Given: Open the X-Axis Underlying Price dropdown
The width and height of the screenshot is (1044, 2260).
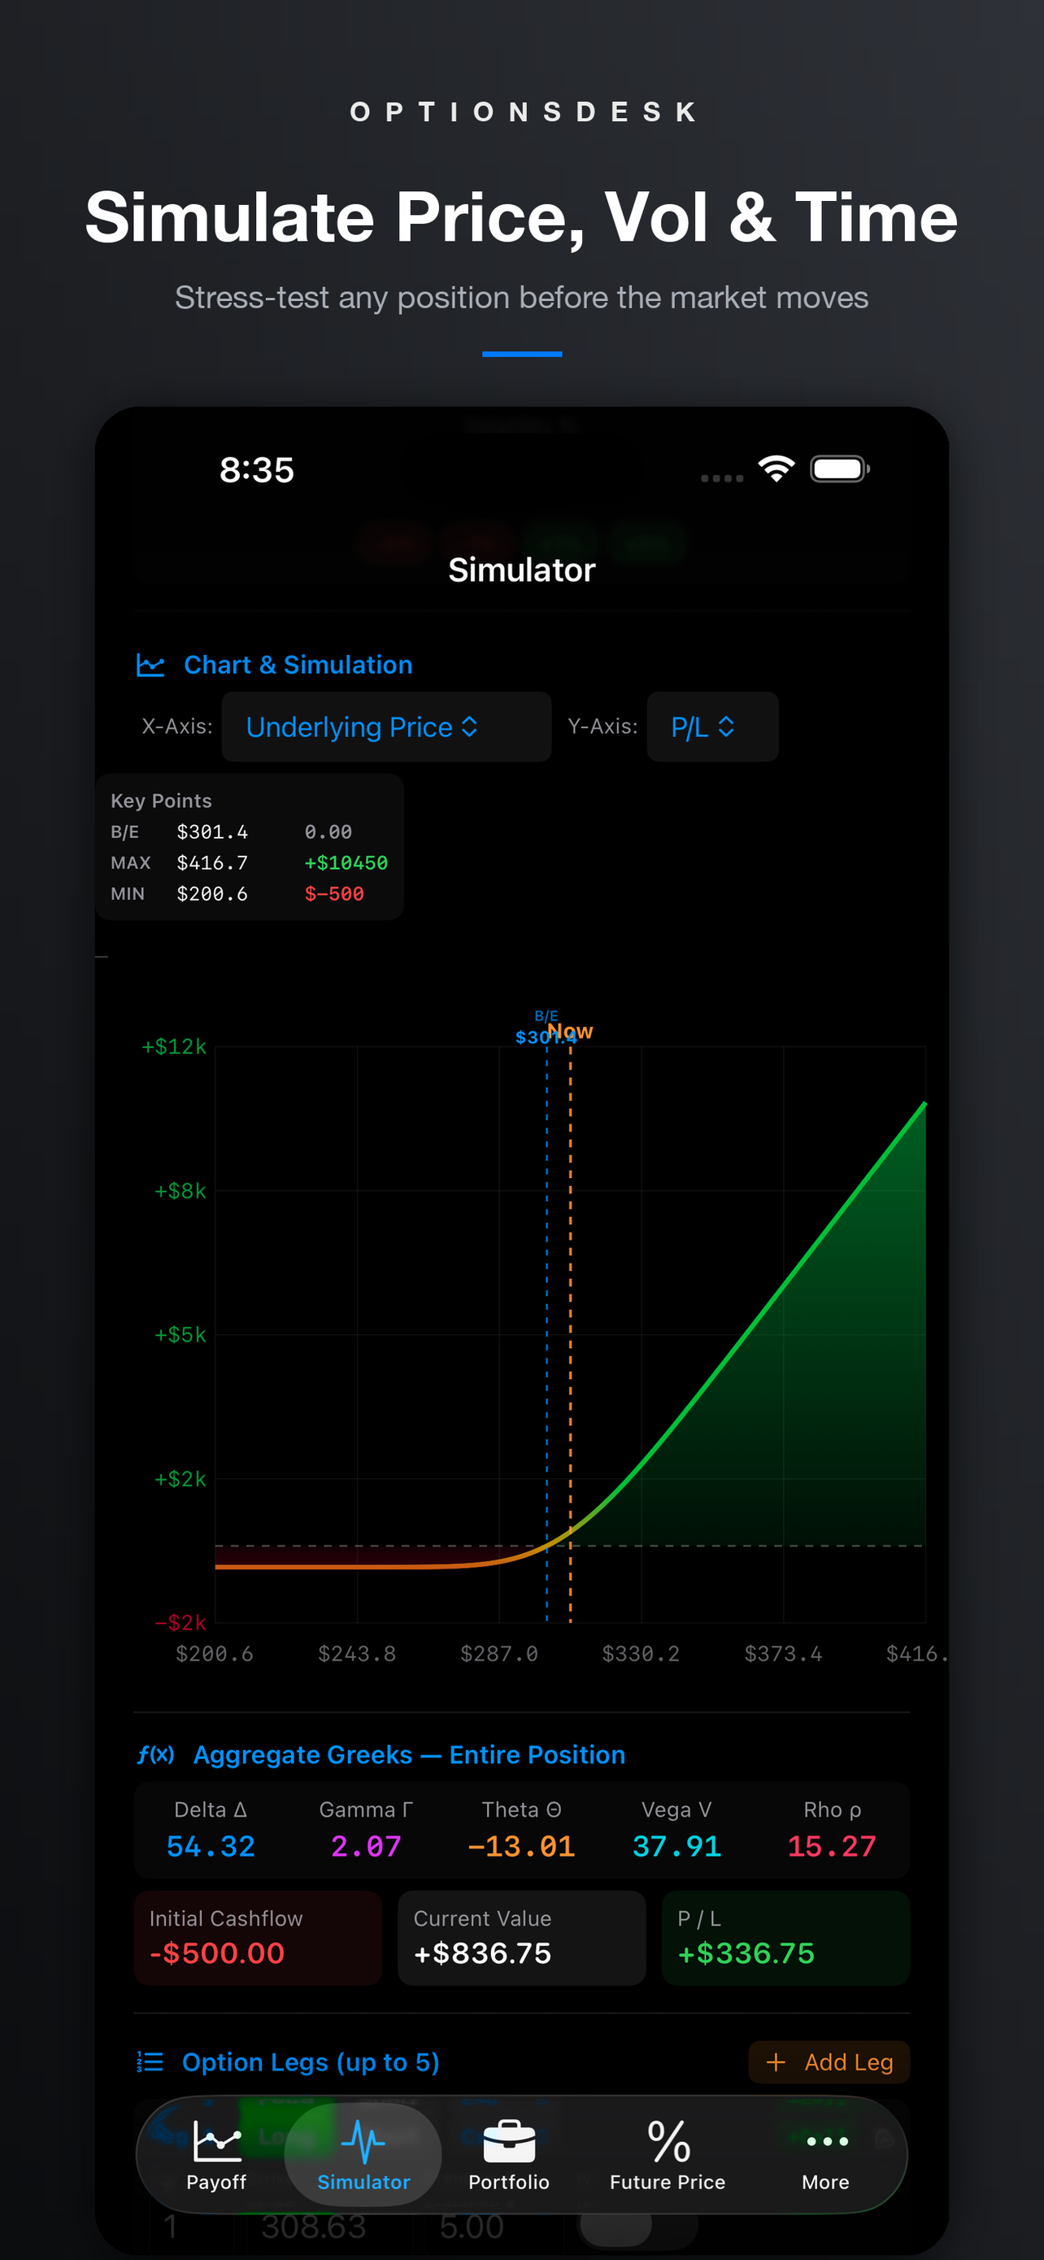Looking at the screenshot, I should (385, 726).
